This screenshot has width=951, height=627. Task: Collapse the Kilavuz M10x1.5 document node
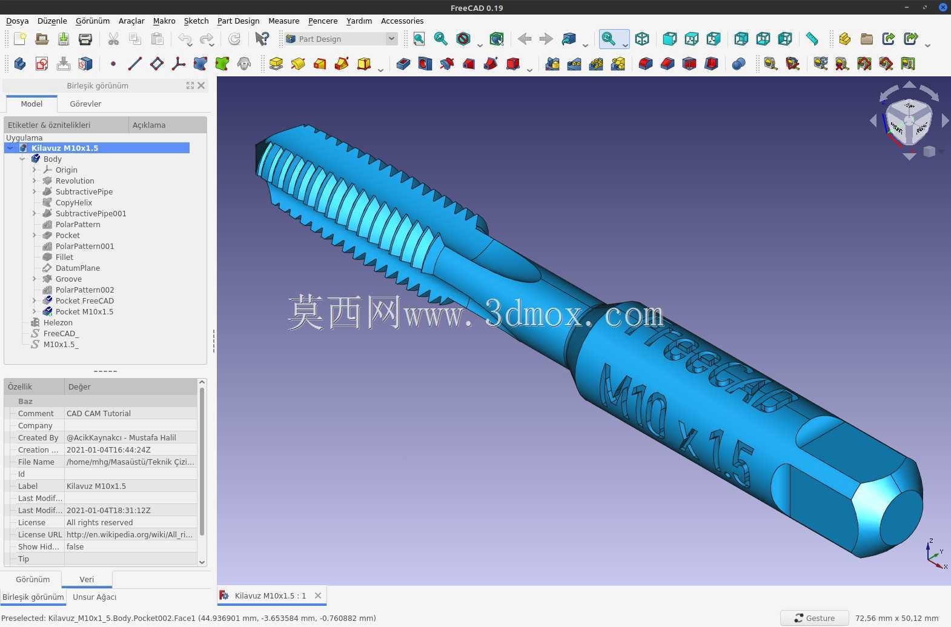pyautogui.click(x=10, y=148)
